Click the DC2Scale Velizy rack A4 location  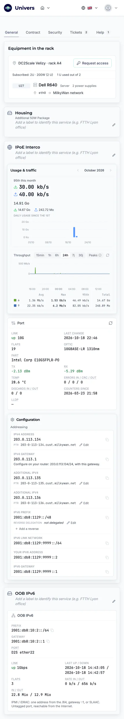pyautogui.click(x=40, y=63)
